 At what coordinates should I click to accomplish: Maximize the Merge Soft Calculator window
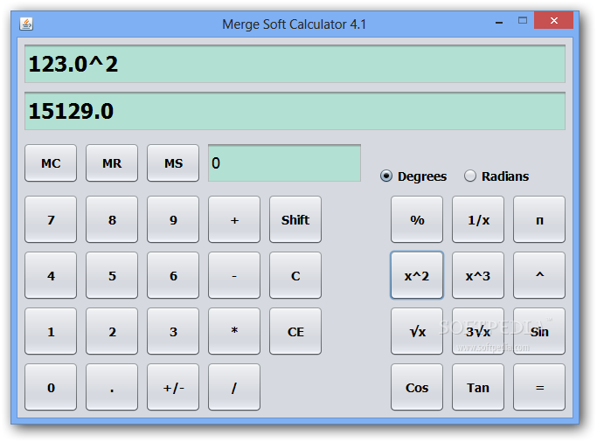523,21
